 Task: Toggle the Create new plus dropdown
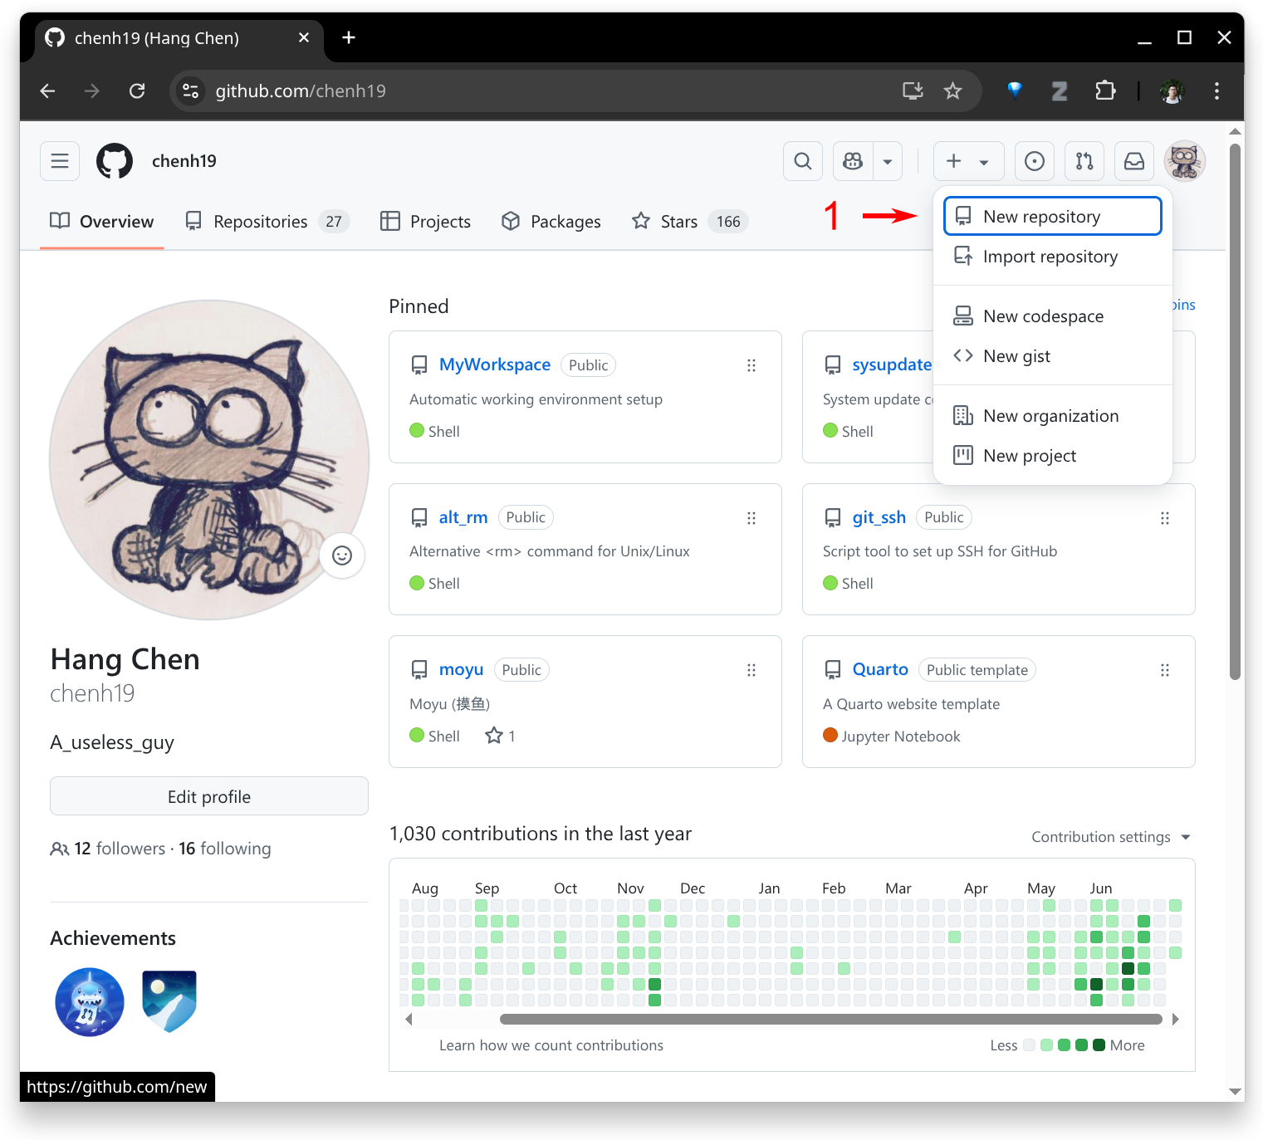[x=968, y=161]
